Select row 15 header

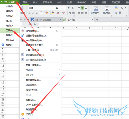pyautogui.click(x=3, y=79)
